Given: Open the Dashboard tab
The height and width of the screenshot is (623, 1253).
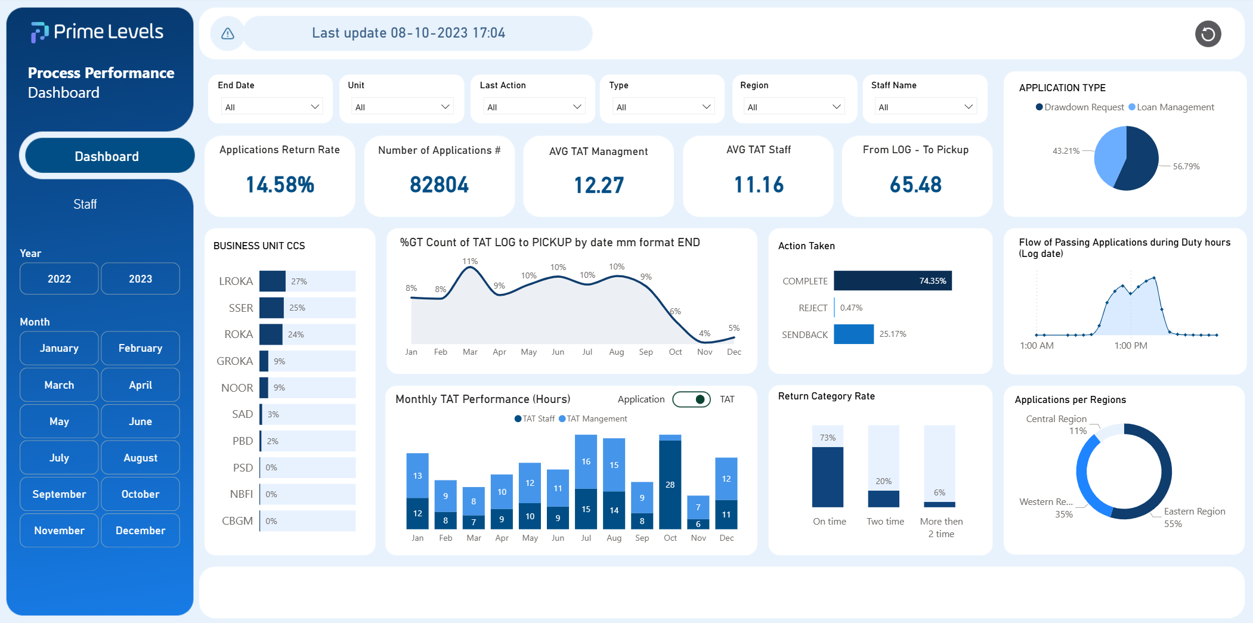Looking at the screenshot, I should (107, 156).
